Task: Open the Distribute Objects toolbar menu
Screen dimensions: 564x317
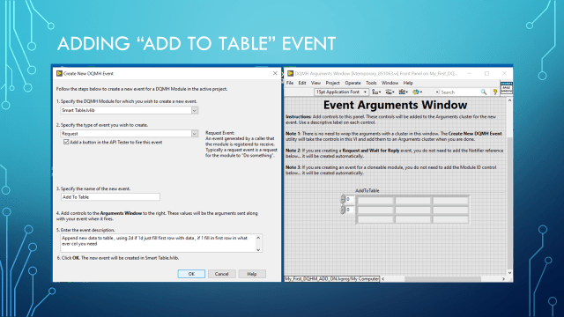Action: click(390, 92)
